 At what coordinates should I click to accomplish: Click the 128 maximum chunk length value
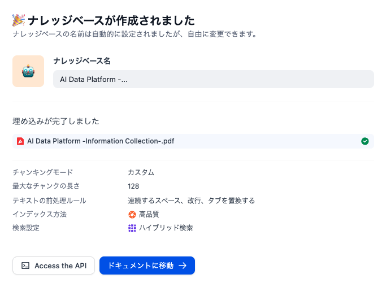tap(133, 186)
